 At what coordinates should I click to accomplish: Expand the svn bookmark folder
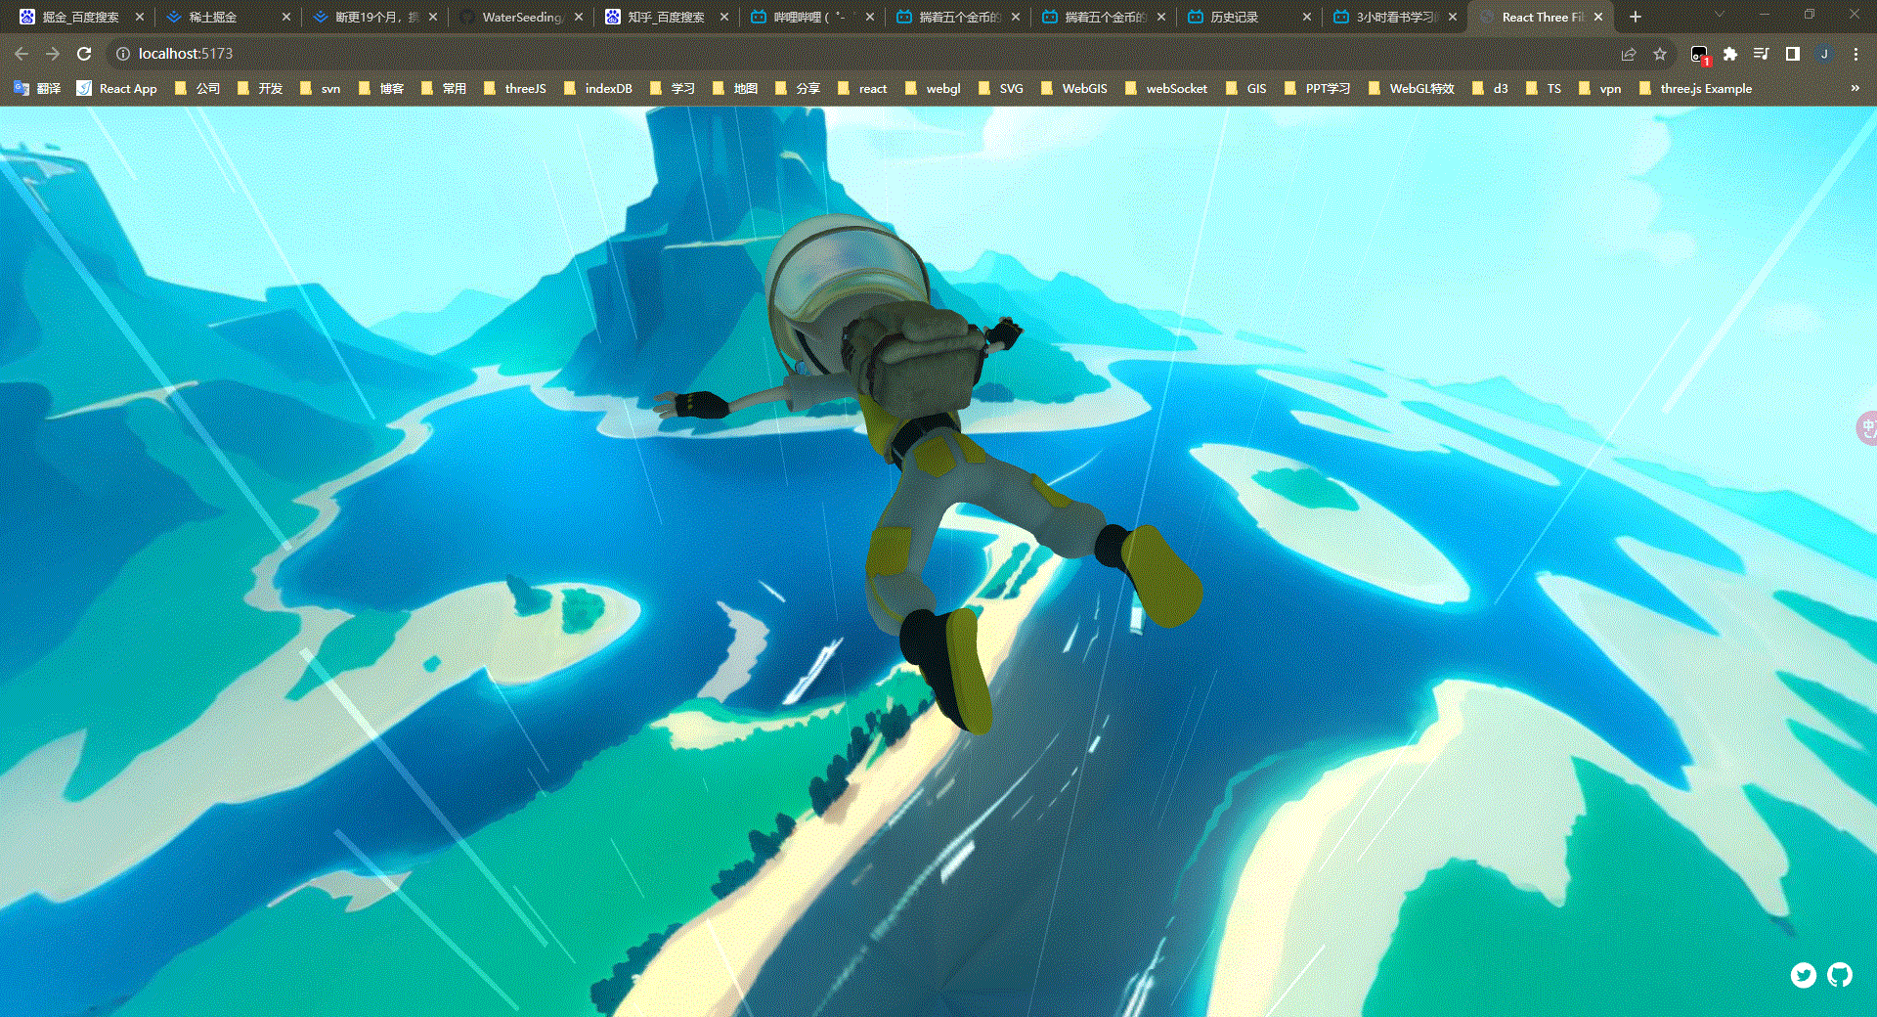click(322, 88)
